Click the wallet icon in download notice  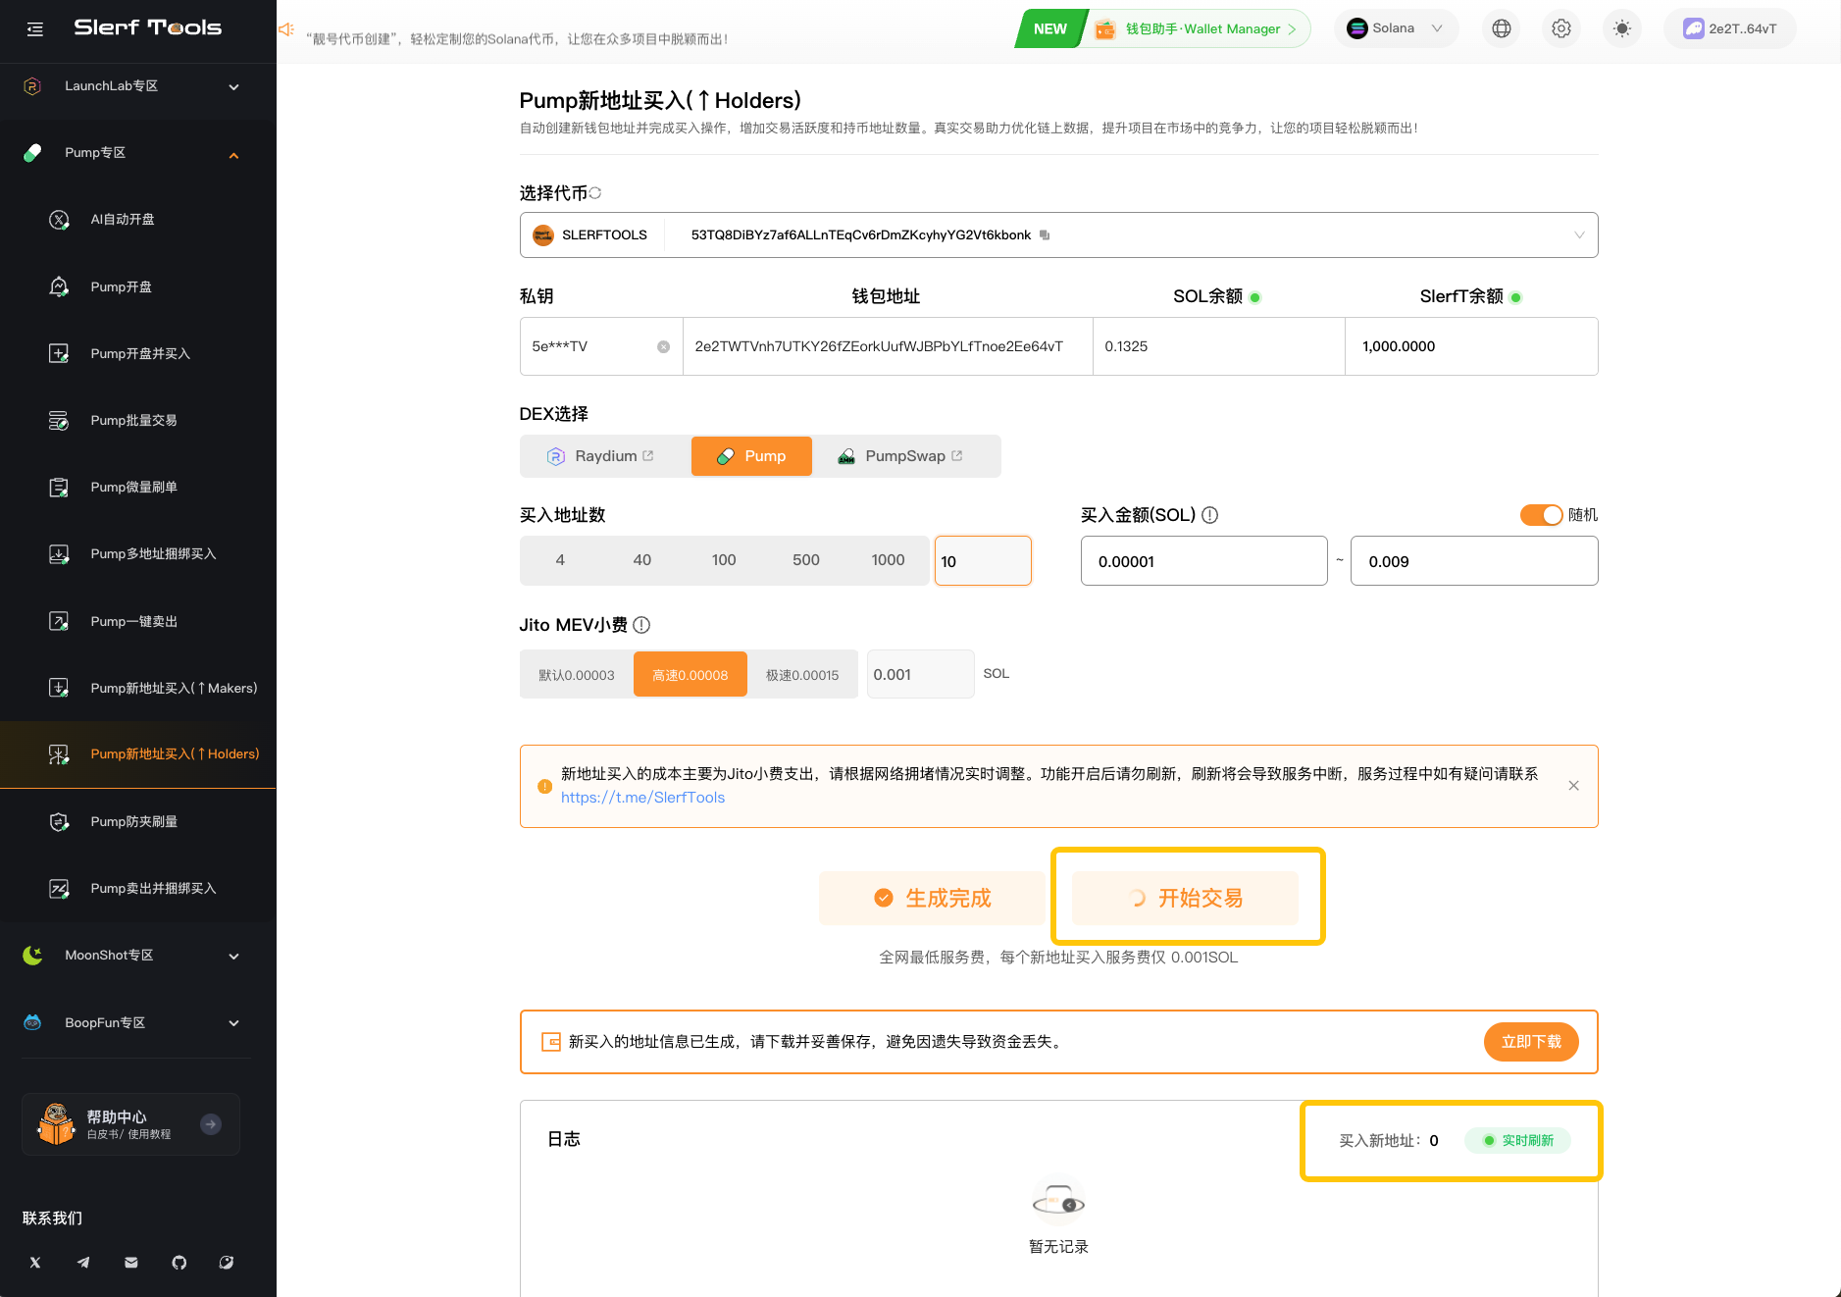click(x=551, y=1042)
